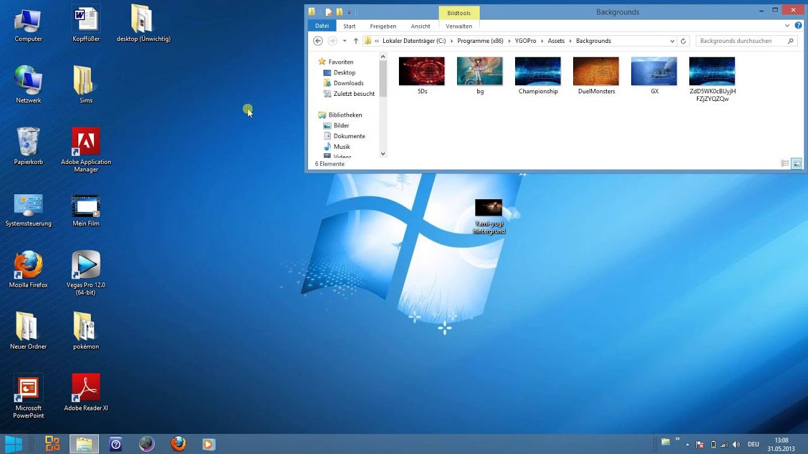Expand hidden path chevrons before Lokaler Datenträger
This screenshot has height=454, width=808.
[376, 41]
